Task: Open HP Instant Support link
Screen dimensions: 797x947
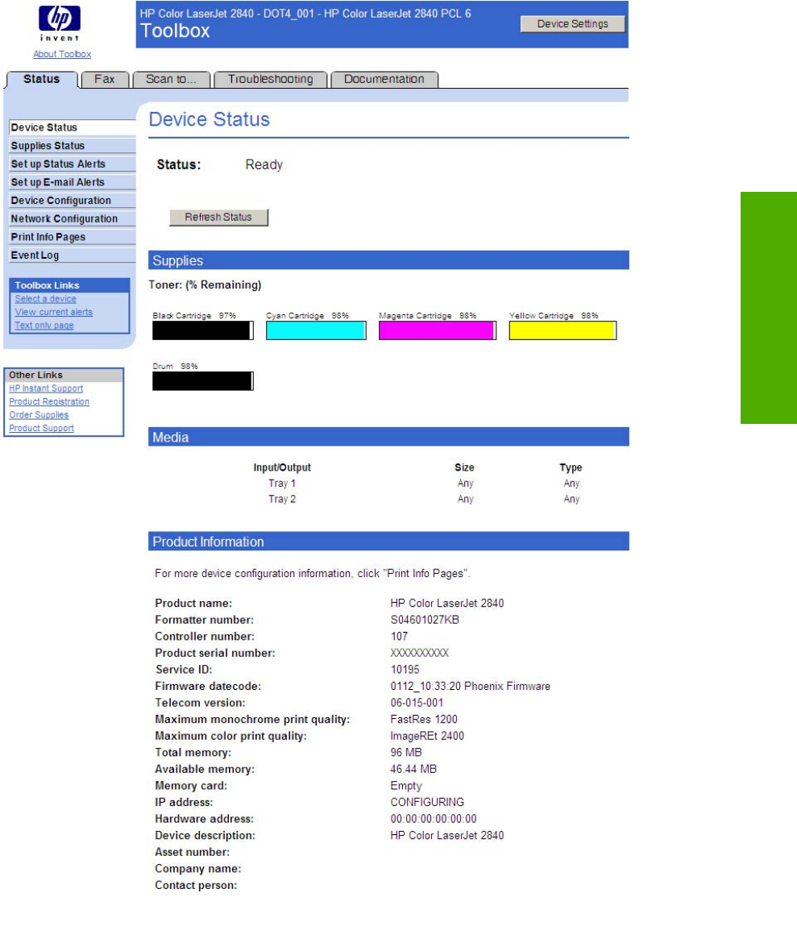Action: coord(46,388)
